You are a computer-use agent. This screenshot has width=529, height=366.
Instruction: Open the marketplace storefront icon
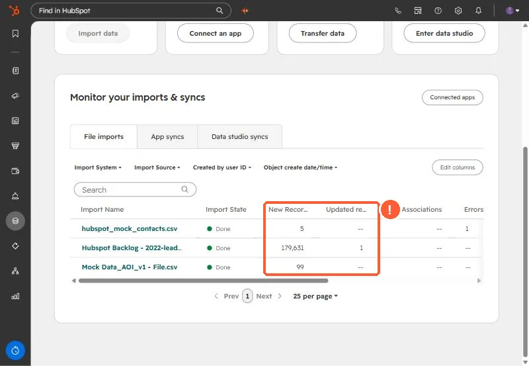pos(418,11)
